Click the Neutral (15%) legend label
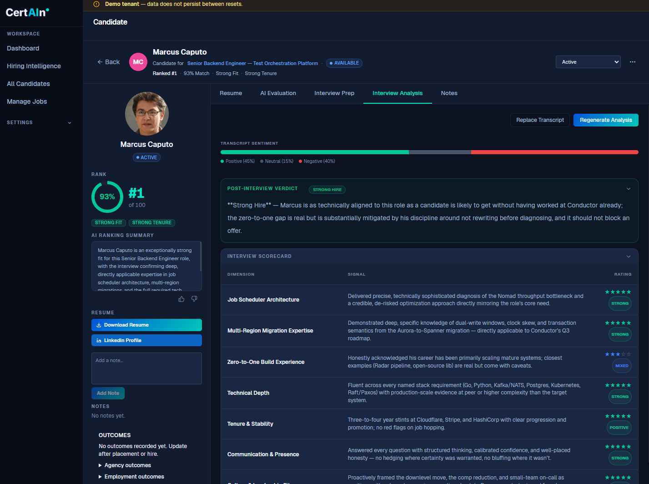Screen dimensions: 649x484 pos(279,161)
